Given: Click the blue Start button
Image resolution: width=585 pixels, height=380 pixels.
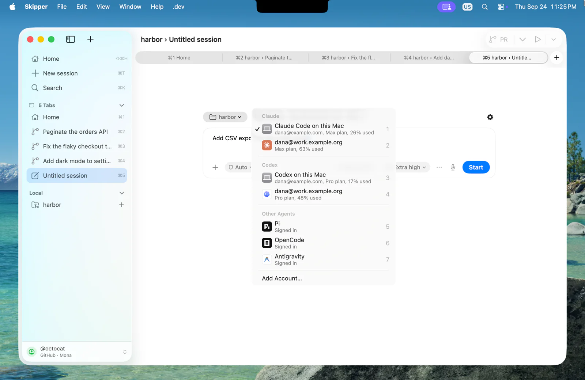Looking at the screenshot, I should 476,167.
